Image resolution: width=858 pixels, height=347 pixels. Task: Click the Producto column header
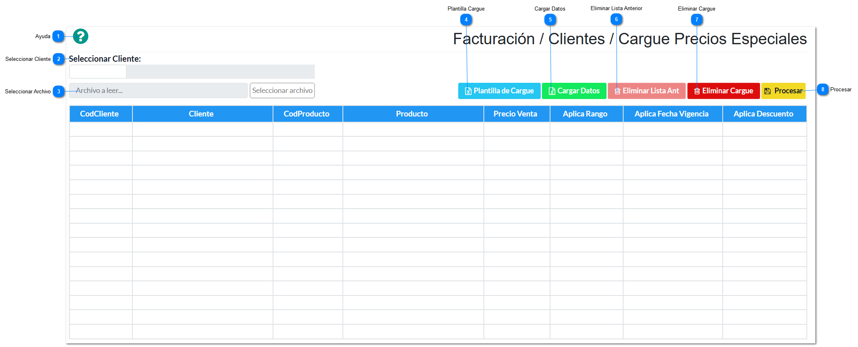point(412,114)
